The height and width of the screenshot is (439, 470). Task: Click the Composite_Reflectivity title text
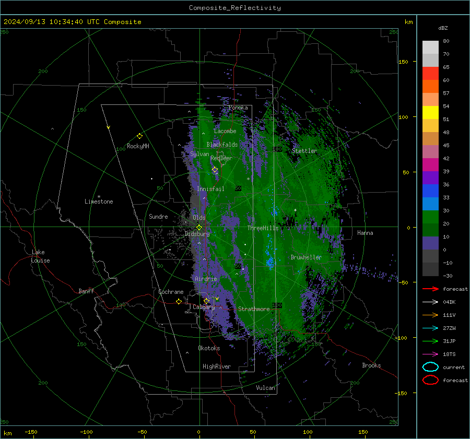point(234,8)
